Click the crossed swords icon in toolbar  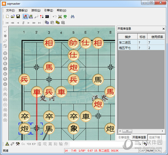60,17
